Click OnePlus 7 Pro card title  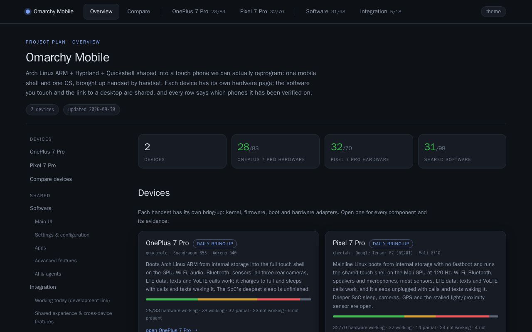click(167, 243)
